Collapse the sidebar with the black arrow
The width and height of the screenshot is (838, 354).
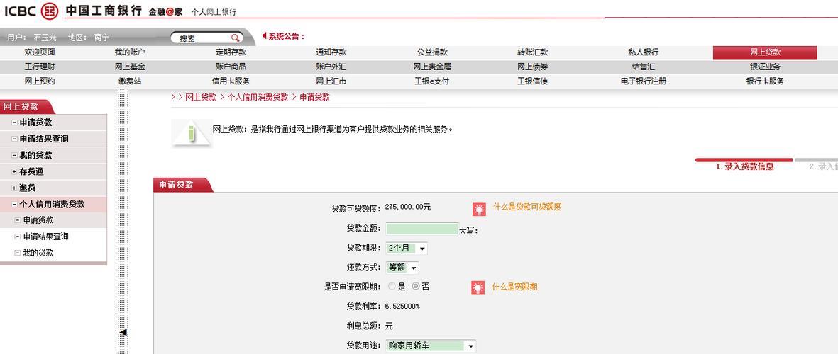(123, 332)
